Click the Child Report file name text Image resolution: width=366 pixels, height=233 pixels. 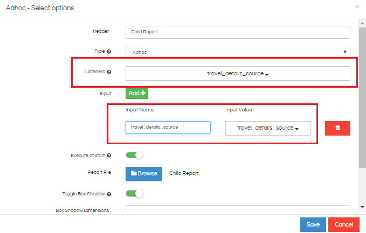coord(184,173)
